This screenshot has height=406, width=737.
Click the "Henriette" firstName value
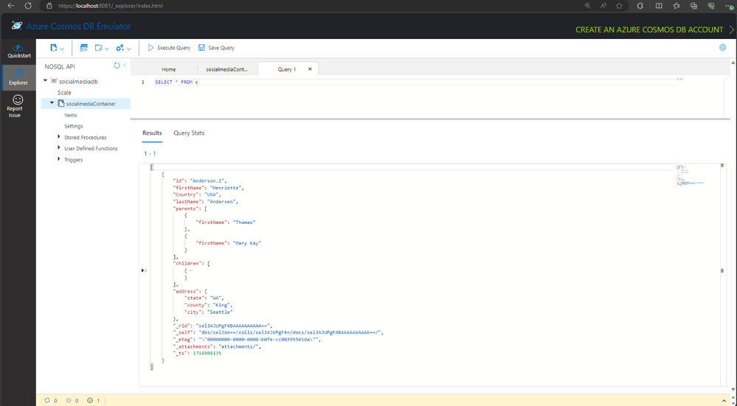coord(226,188)
